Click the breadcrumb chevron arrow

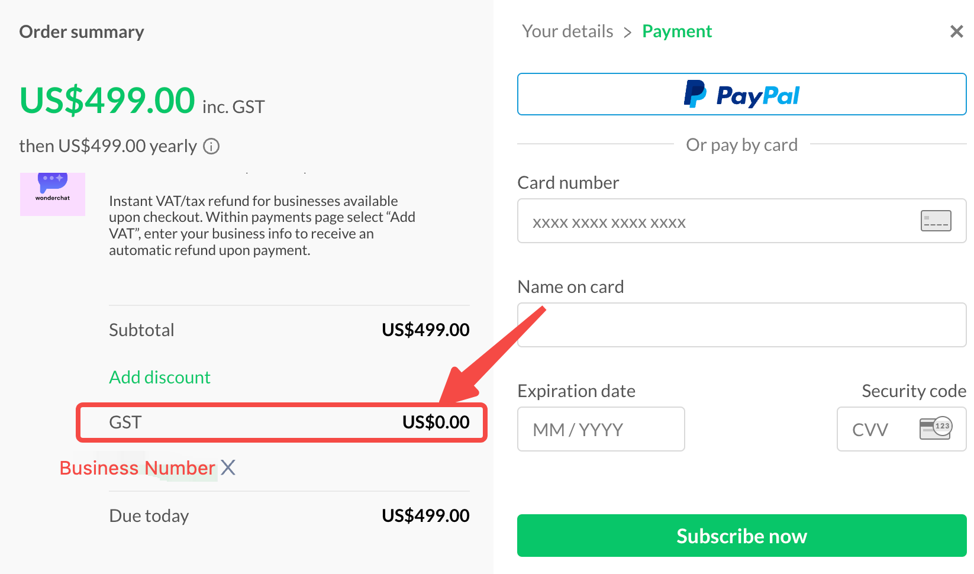pos(628,32)
